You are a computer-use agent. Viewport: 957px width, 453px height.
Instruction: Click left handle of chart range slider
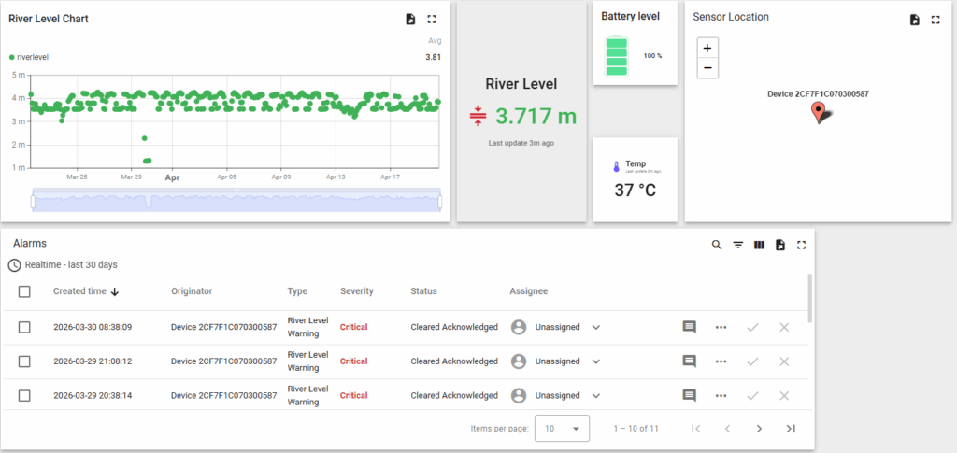(33, 201)
